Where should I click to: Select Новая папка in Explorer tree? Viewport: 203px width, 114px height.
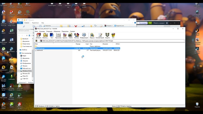point(25,44)
